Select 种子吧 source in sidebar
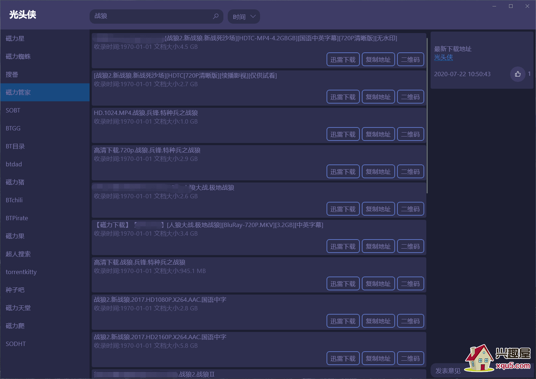The width and height of the screenshot is (536, 379). (45, 290)
